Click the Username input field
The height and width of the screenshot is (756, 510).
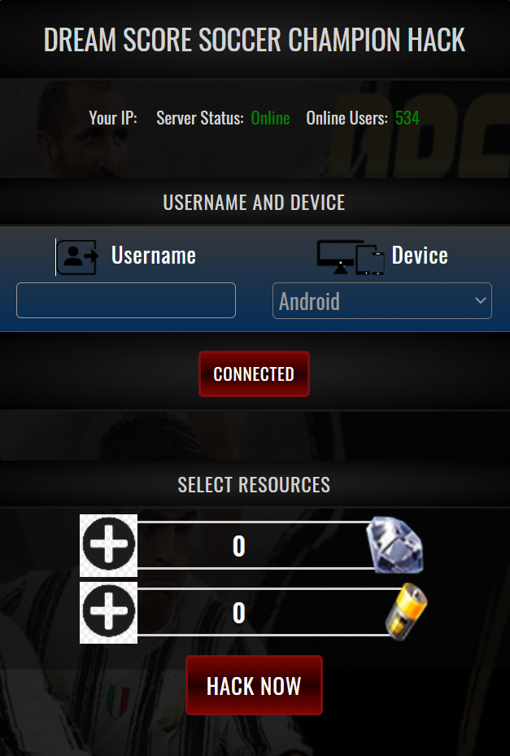[x=126, y=300]
